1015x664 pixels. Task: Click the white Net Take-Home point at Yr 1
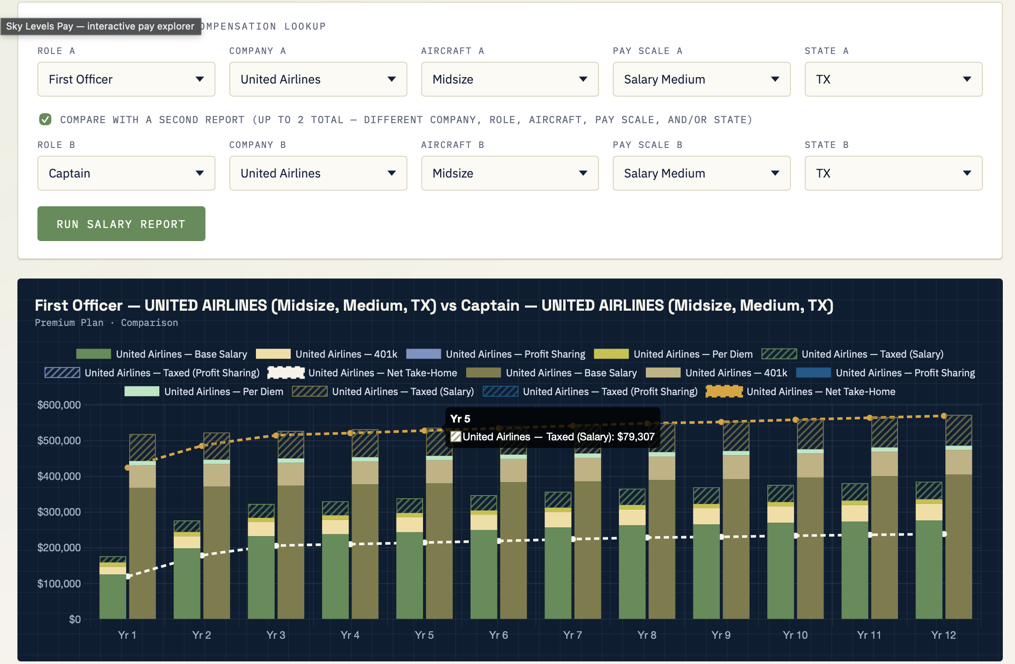[x=128, y=576]
